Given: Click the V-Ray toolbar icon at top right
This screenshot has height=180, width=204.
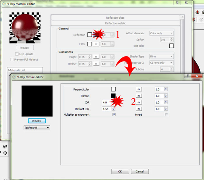Looking at the screenshot, I should pos(198,12).
